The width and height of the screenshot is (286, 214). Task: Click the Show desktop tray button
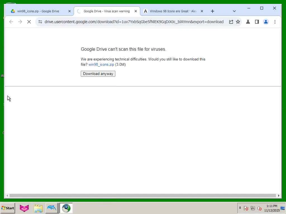pyautogui.click(x=283, y=208)
